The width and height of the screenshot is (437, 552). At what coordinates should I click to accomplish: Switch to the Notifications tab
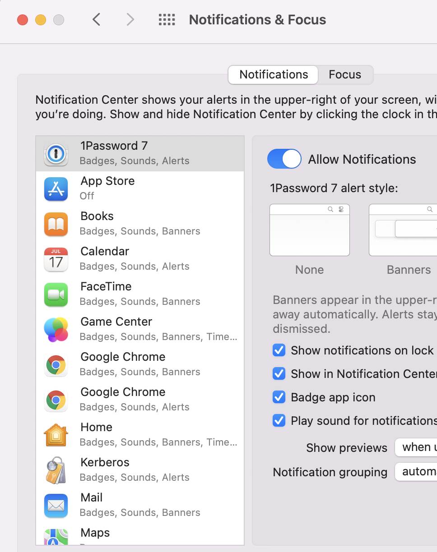tap(274, 75)
